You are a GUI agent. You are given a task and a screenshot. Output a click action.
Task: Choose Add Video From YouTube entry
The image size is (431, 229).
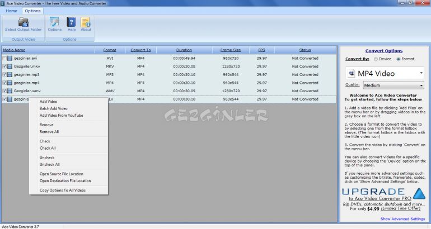62,116
